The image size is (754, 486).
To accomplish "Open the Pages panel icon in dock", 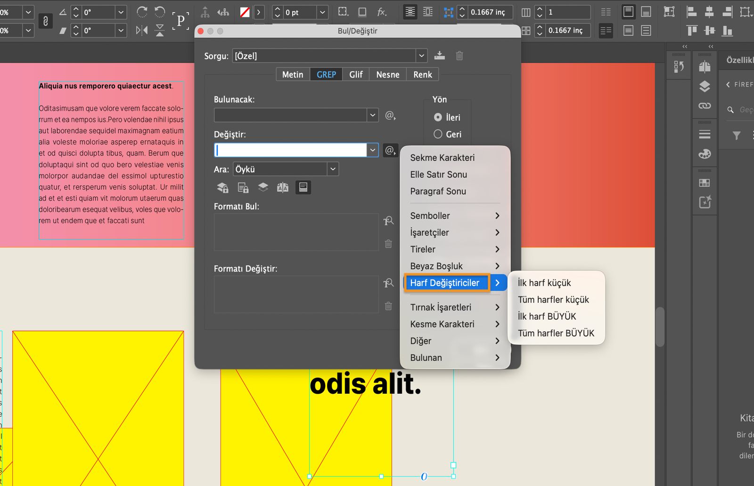I will (x=705, y=67).
